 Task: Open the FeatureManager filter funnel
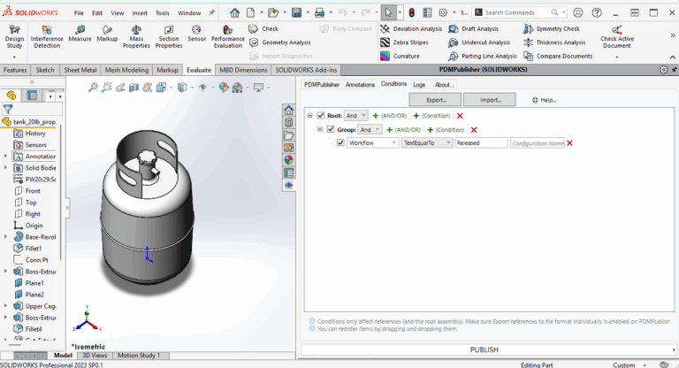coord(8,109)
